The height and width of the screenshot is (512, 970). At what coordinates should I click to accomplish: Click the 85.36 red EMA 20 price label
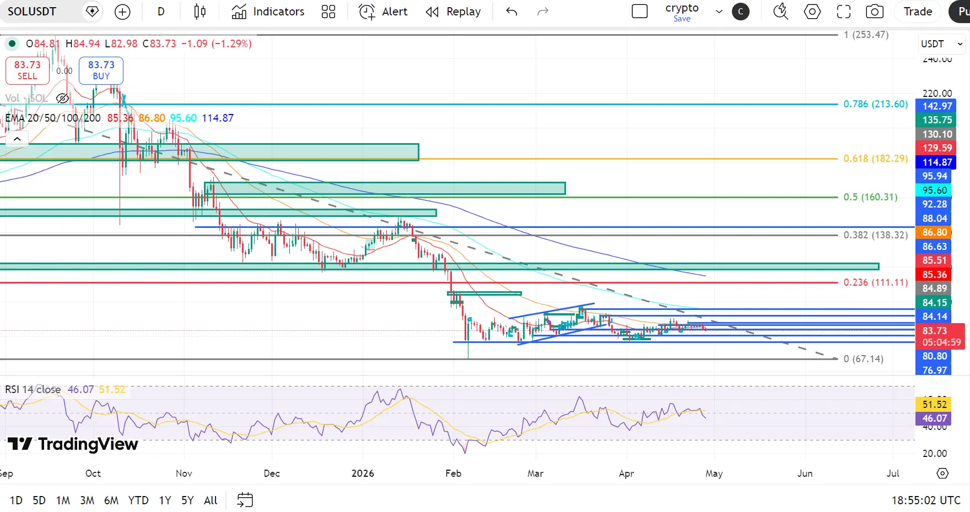[935, 275]
